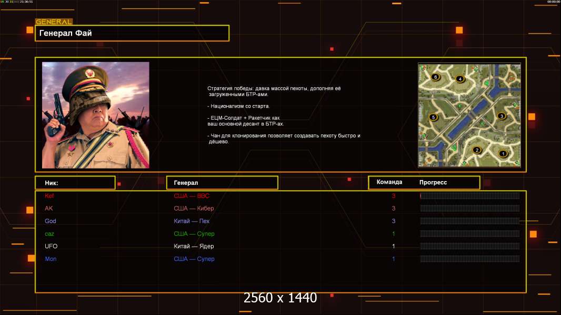Click «Китай — Ядер» general entry
The width and height of the screenshot is (561, 315).
(194, 246)
